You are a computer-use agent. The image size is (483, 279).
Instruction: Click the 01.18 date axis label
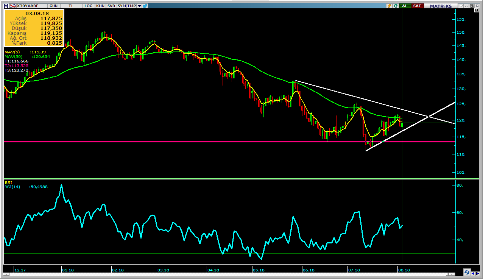click(x=68, y=270)
